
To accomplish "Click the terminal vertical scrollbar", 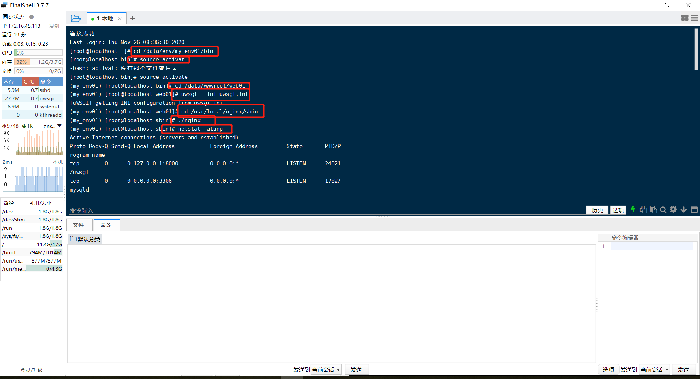I will [x=696, y=49].
